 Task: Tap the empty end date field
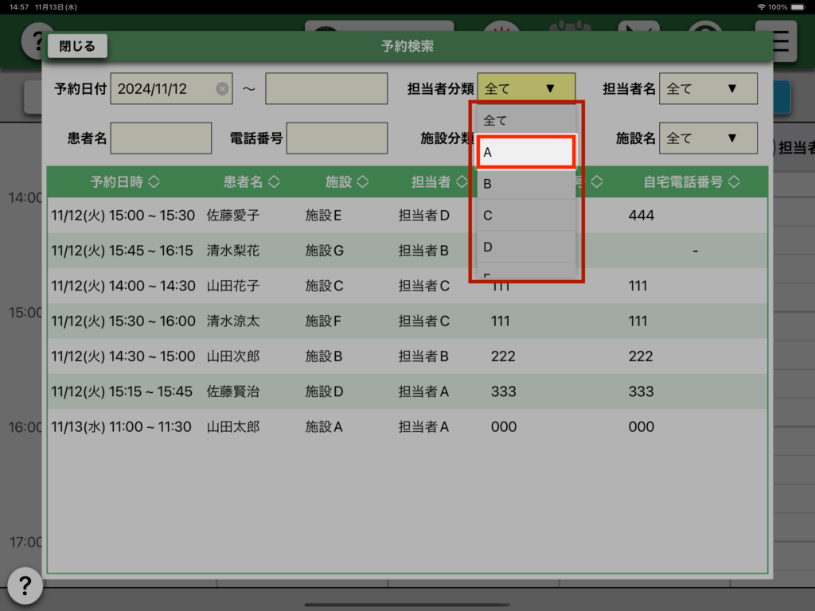pyautogui.click(x=326, y=88)
